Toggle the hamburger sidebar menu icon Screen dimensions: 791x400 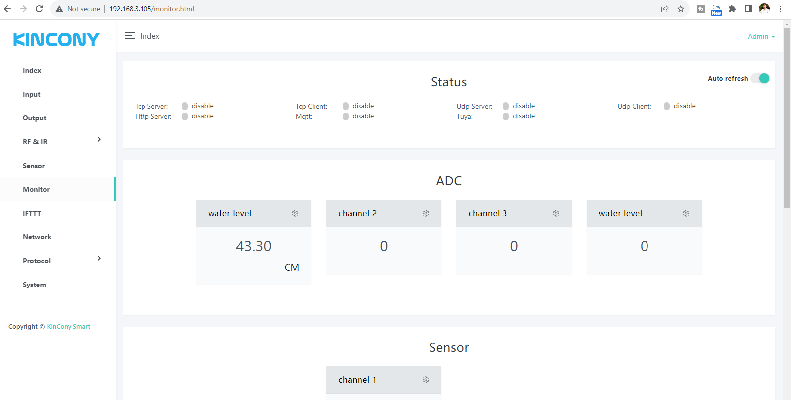click(x=130, y=36)
